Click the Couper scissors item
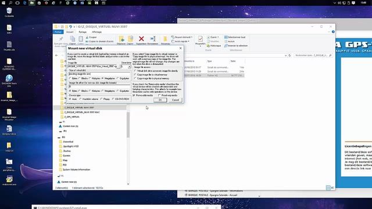Screen dimensions: 372x209 [x=91, y=37]
